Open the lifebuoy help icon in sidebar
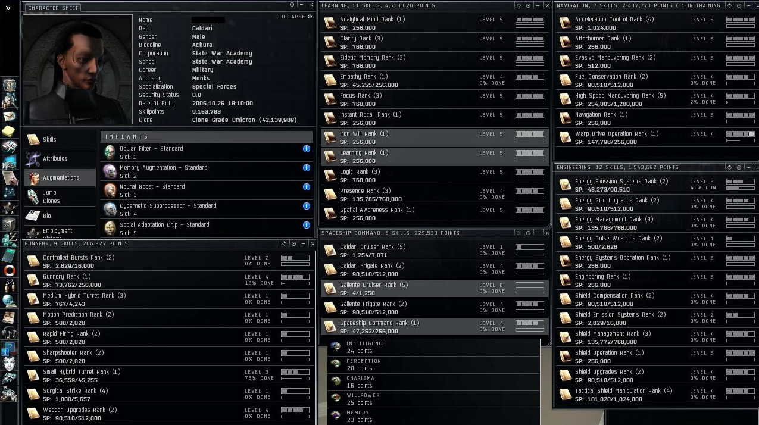 [x=10, y=270]
